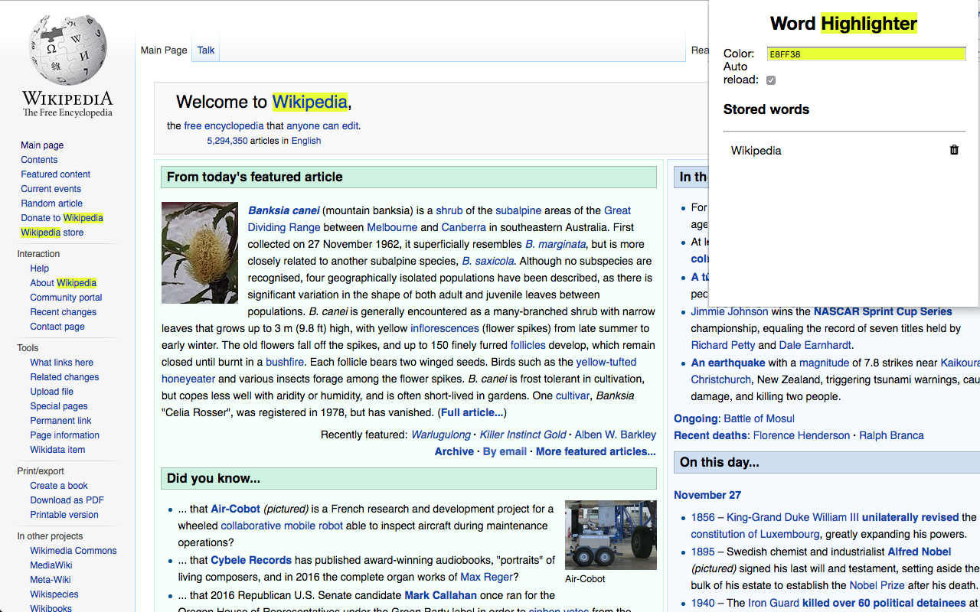This screenshot has height=612, width=980.
Task: Get the Permanent link
Action: pos(60,421)
